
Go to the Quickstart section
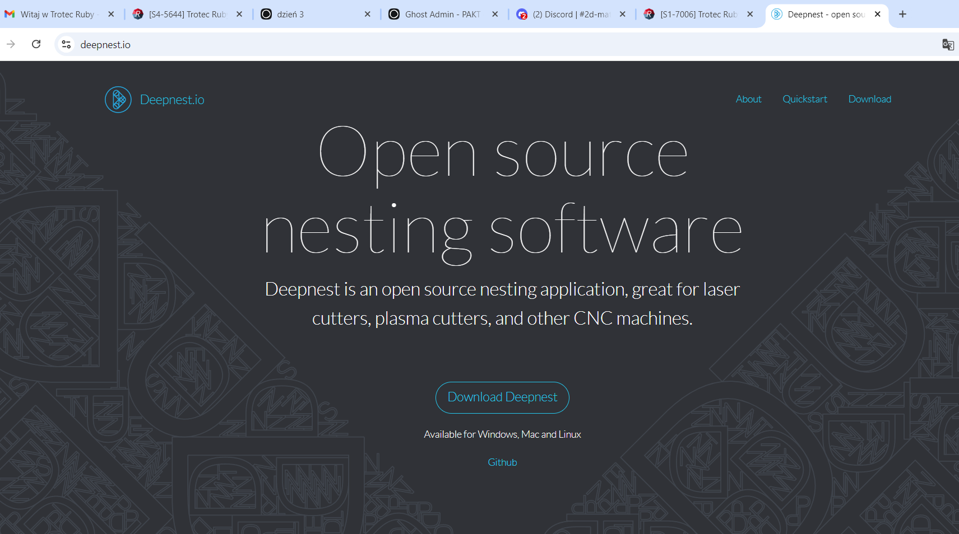(805, 99)
